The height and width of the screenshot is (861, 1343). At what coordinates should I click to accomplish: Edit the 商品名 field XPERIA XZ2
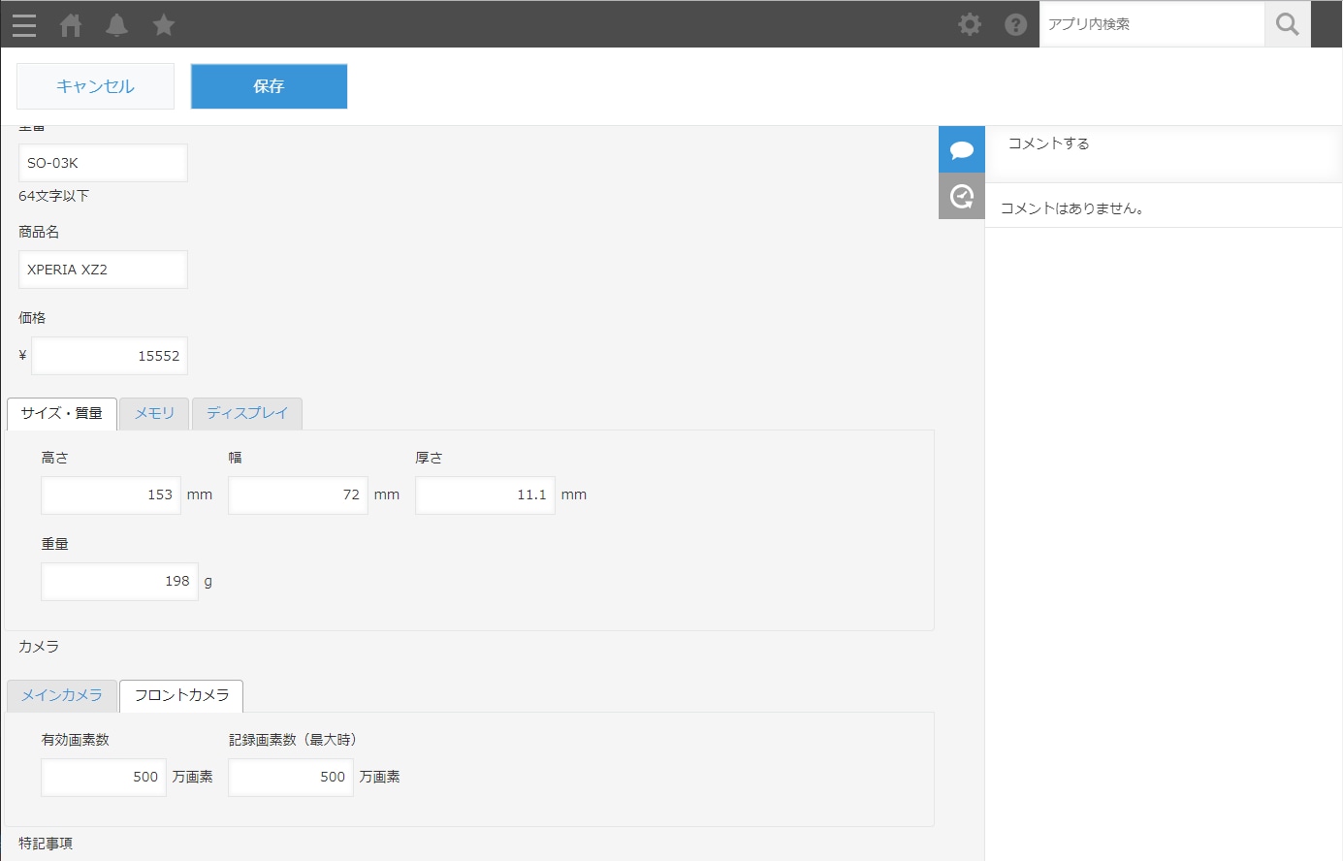103,270
